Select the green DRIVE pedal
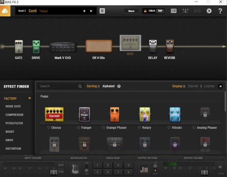The width and height of the screenshot is (227, 177). [x=36, y=47]
